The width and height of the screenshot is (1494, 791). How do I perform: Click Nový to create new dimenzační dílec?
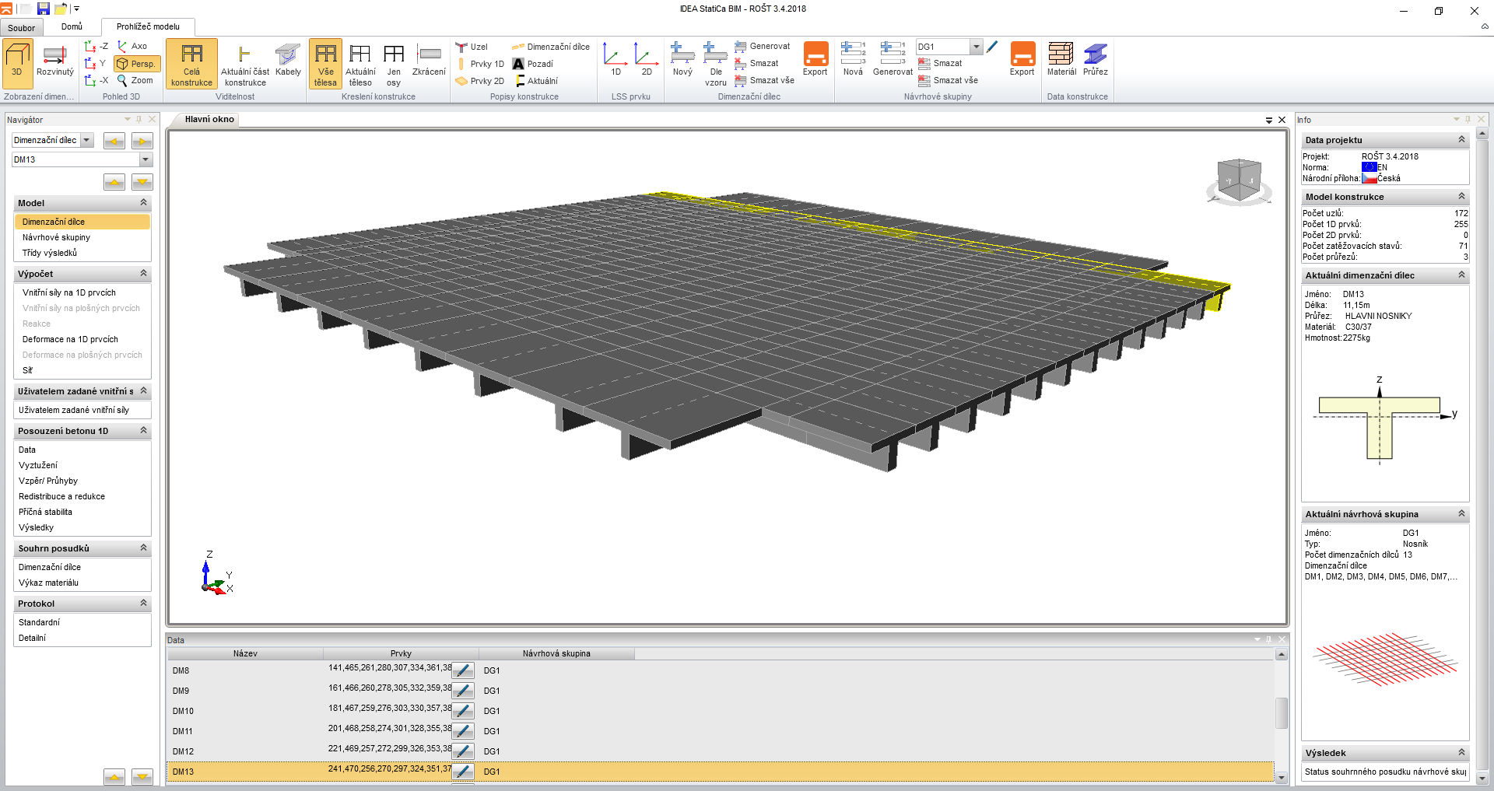click(682, 58)
